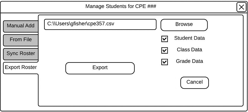
Task: Hit the Cancel button
Action: tap(195, 82)
